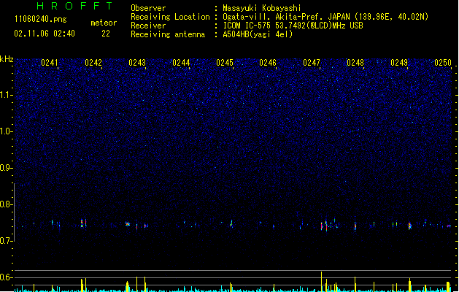Viewport: 459px width, 292px height.
Task: Click the kHz axis unit label
Action: click(x=7, y=59)
